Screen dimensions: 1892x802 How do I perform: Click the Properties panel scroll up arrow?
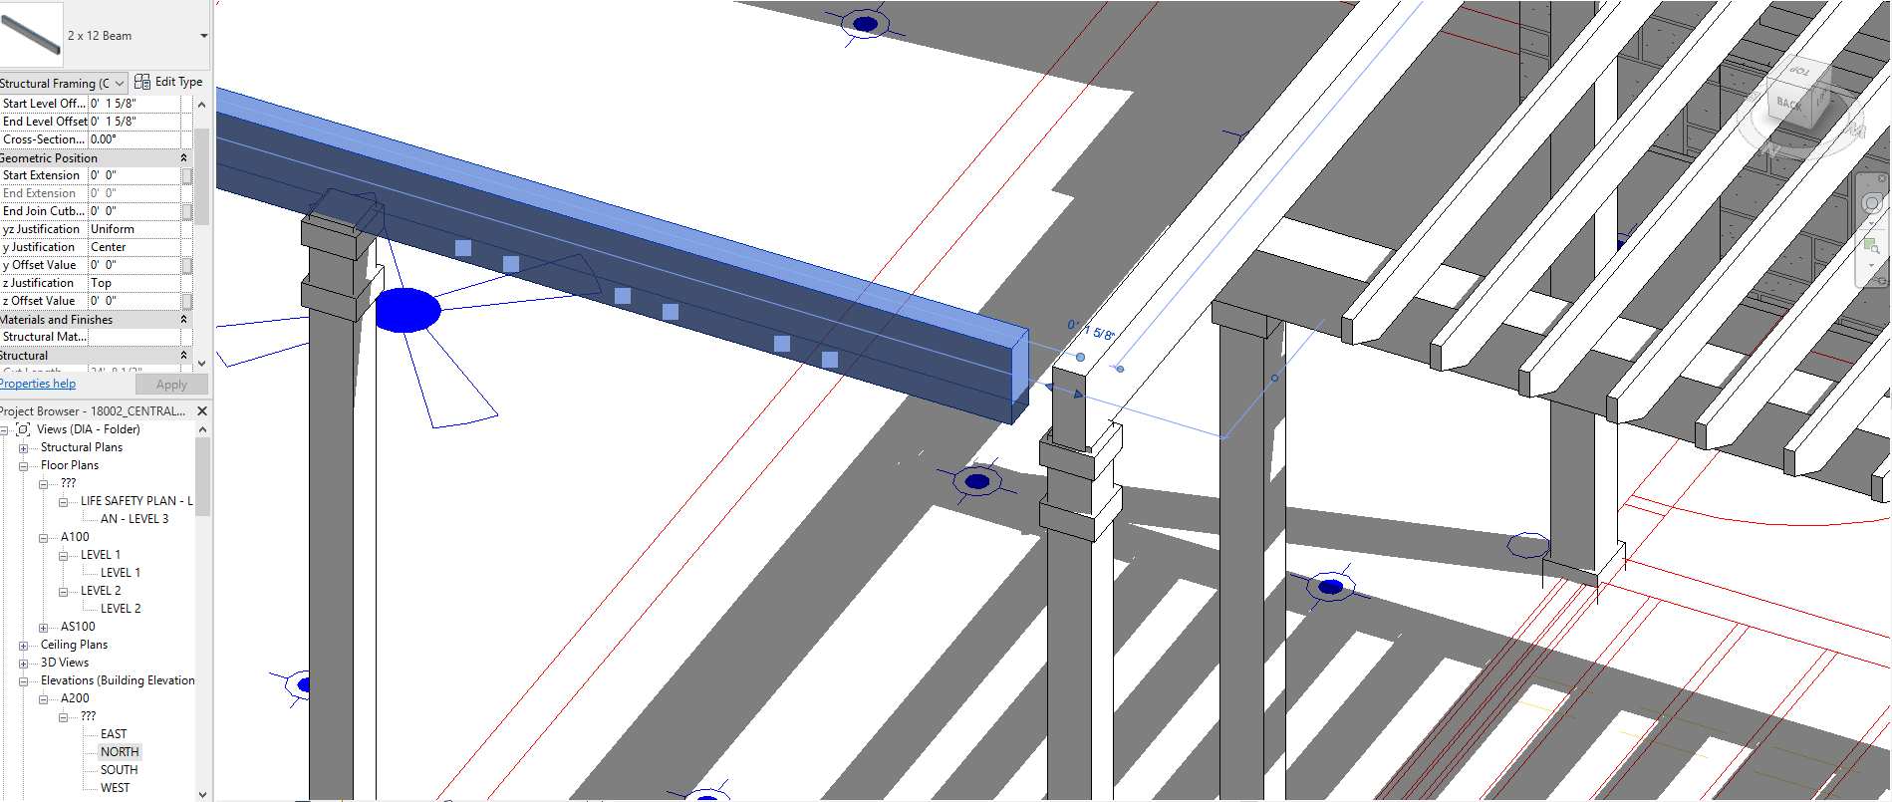[x=202, y=105]
